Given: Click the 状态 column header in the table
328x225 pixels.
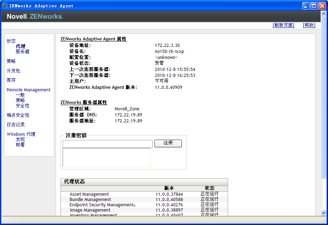Looking at the screenshot, I should (x=209, y=188).
